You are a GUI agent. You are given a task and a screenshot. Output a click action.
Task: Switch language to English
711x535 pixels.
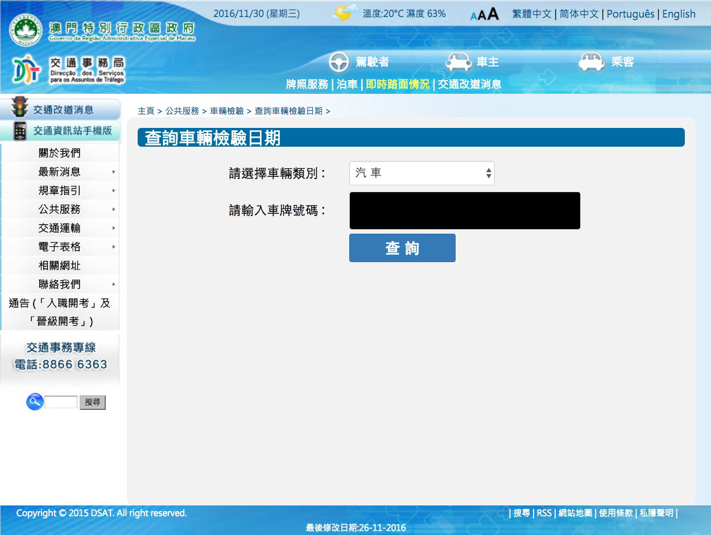[679, 14]
